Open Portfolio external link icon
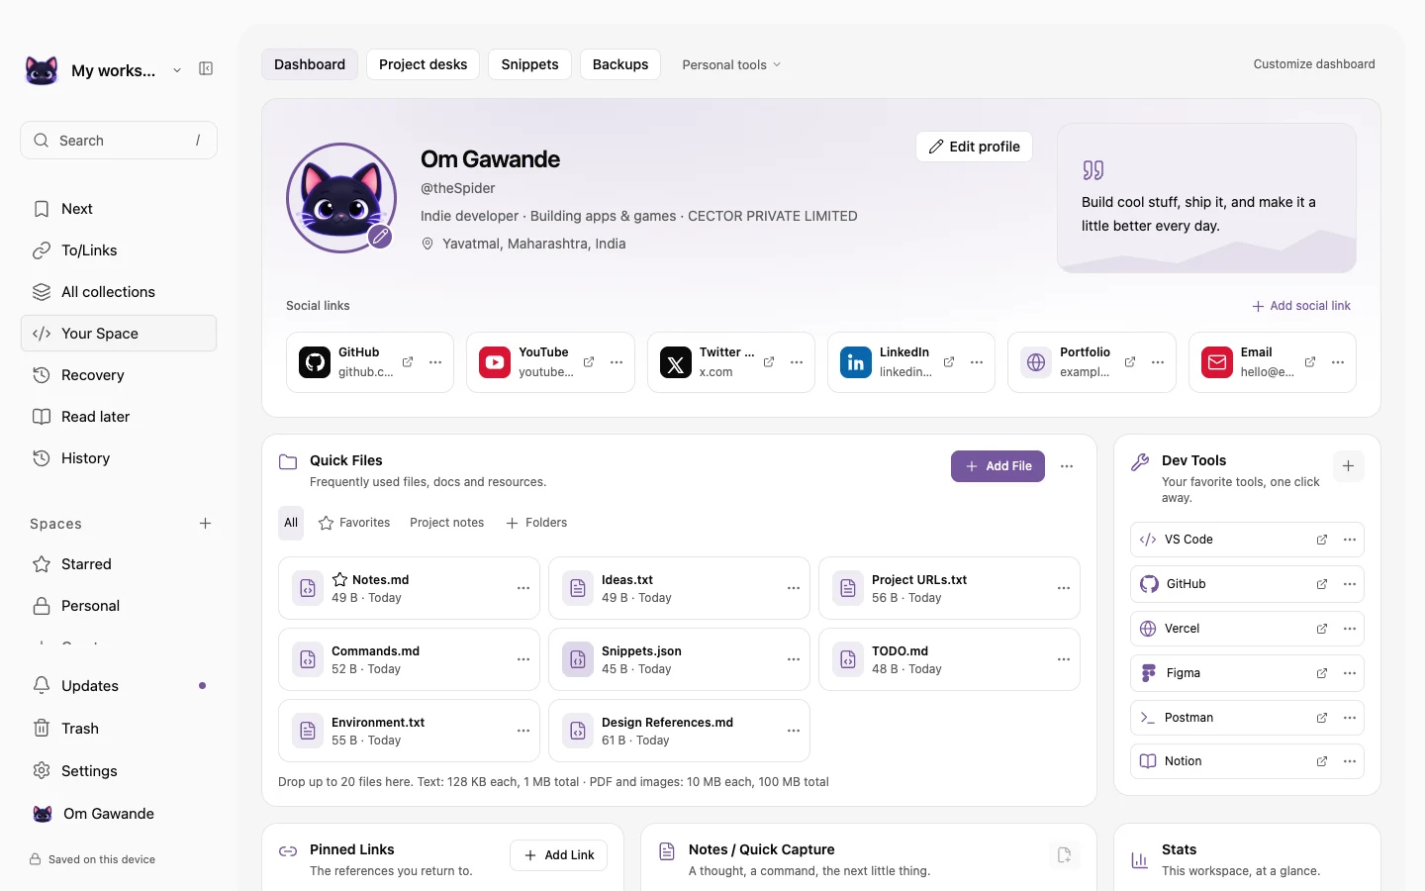 (x=1130, y=362)
